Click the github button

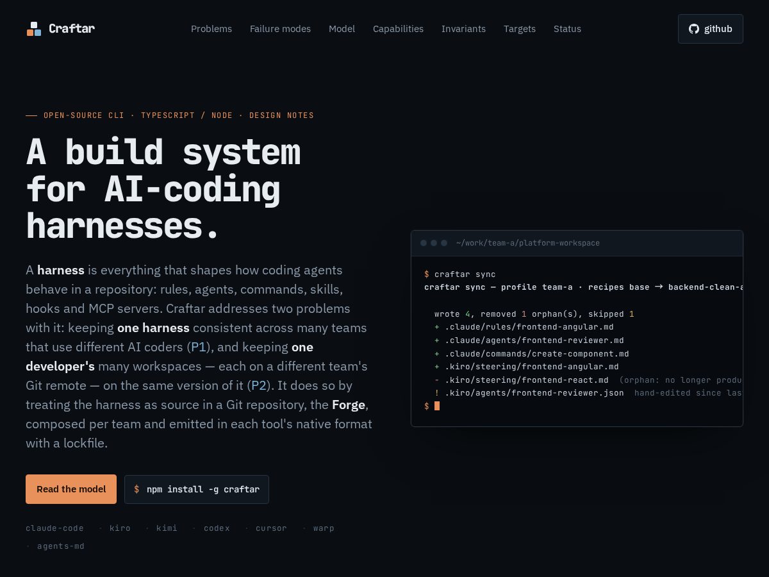tap(711, 29)
